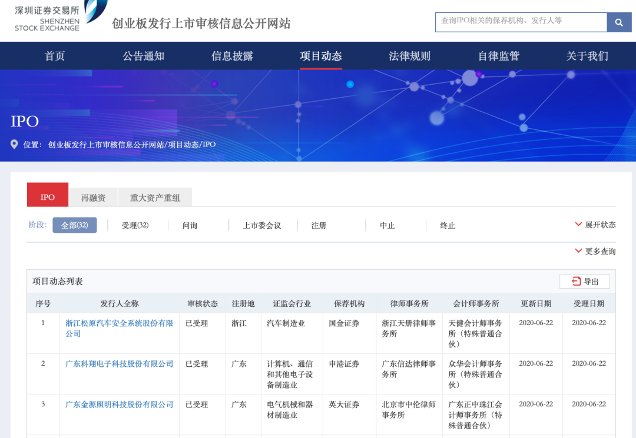Click the export (导出) button

[585, 282]
